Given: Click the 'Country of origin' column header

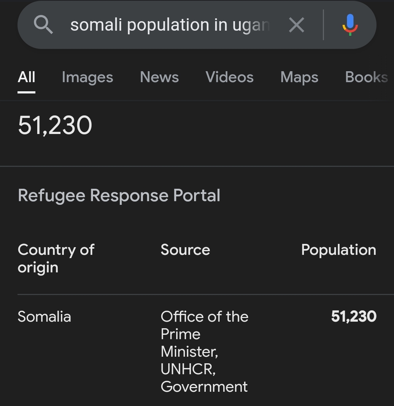Looking at the screenshot, I should pos(56,258).
